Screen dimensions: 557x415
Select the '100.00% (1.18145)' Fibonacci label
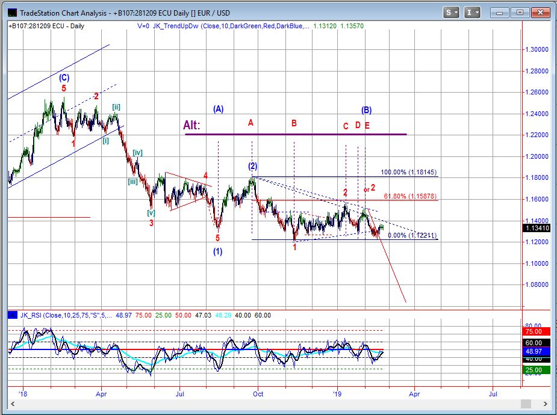pyautogui.click(x=408, y=173)
